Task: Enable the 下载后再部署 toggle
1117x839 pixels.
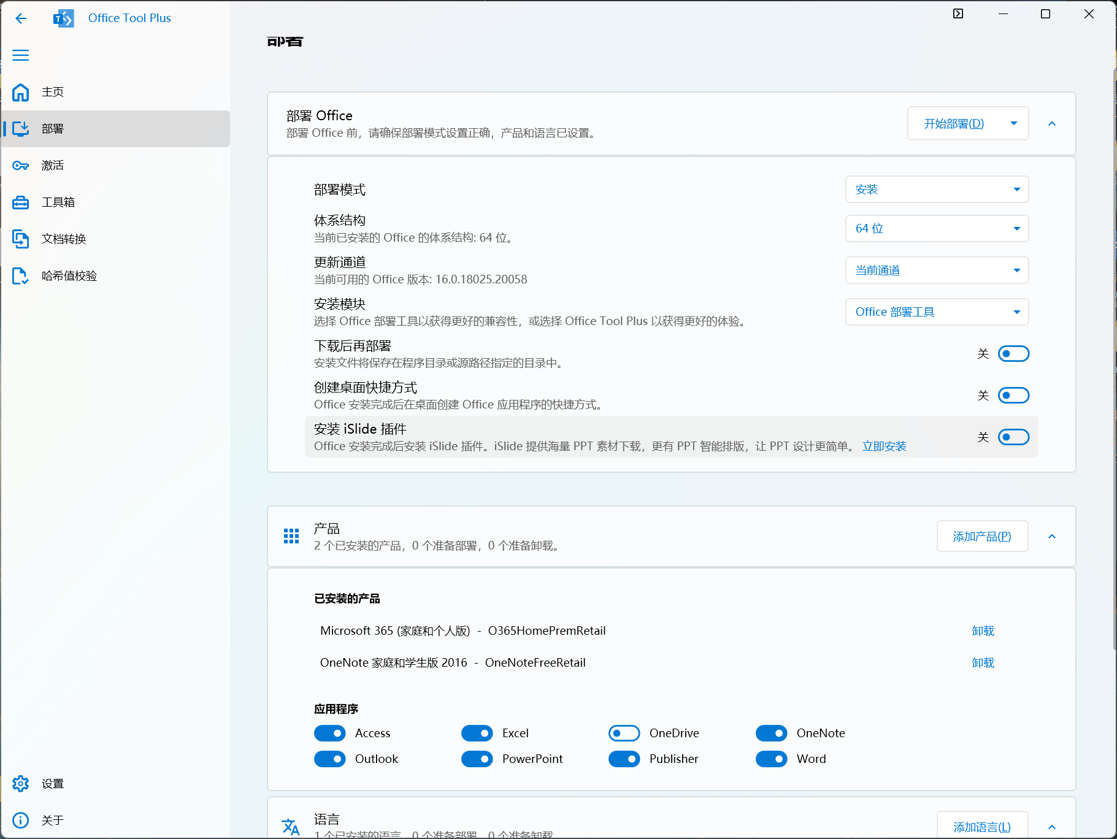Action: click(1013, 354)
